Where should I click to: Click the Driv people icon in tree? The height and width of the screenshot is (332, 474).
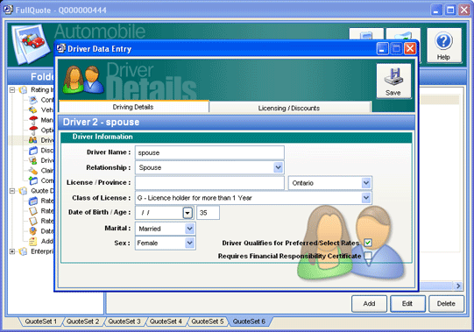tap(33, 140)
